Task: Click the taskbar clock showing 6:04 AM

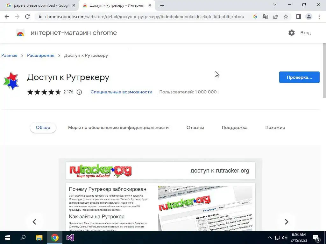Action: [x=299, y=238]
